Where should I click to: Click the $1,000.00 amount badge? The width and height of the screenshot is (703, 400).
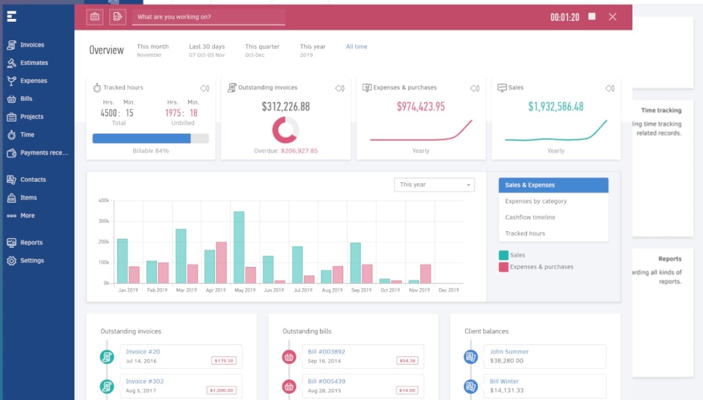pos(221,390)
